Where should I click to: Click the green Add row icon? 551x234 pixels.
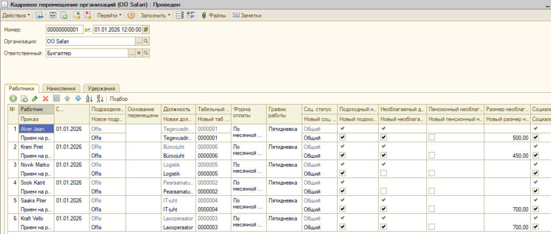tap(13, 99)
